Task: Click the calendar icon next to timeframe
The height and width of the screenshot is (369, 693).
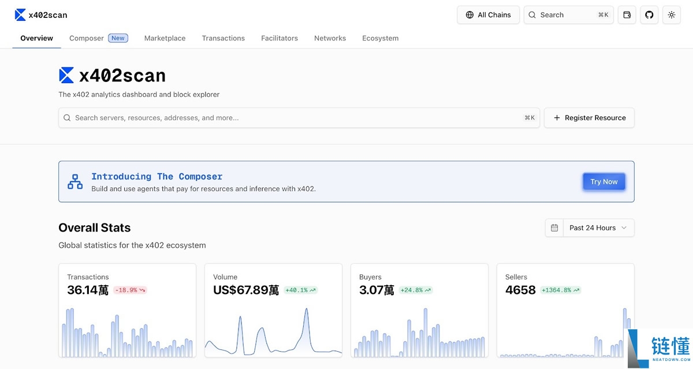Action: click(554, 228)
